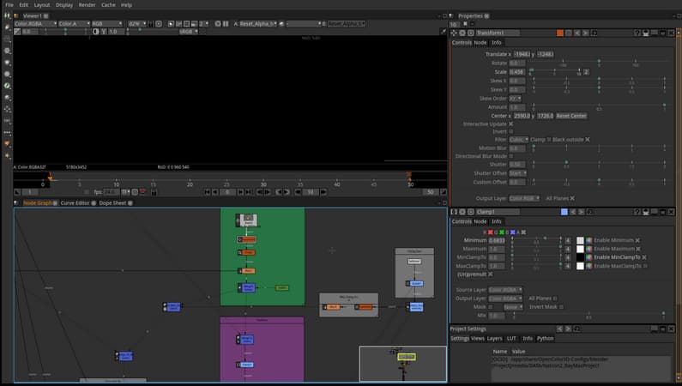Toggle the Interactive Update checkbox
Image resolution: width=682 pixels, height=386 pixels.
pyautogui.click(x=512, y=124)
